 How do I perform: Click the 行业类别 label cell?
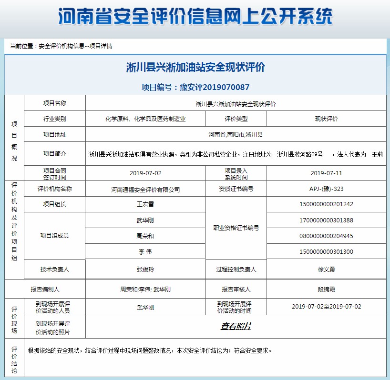(55, 119)
